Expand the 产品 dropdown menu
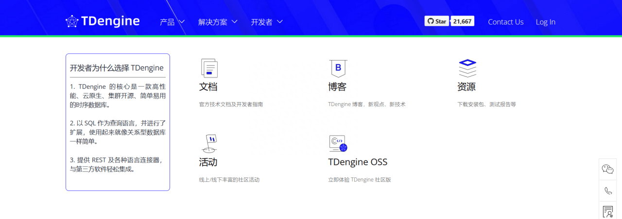This screenshot has width=622, height=219. click(172, 22)
